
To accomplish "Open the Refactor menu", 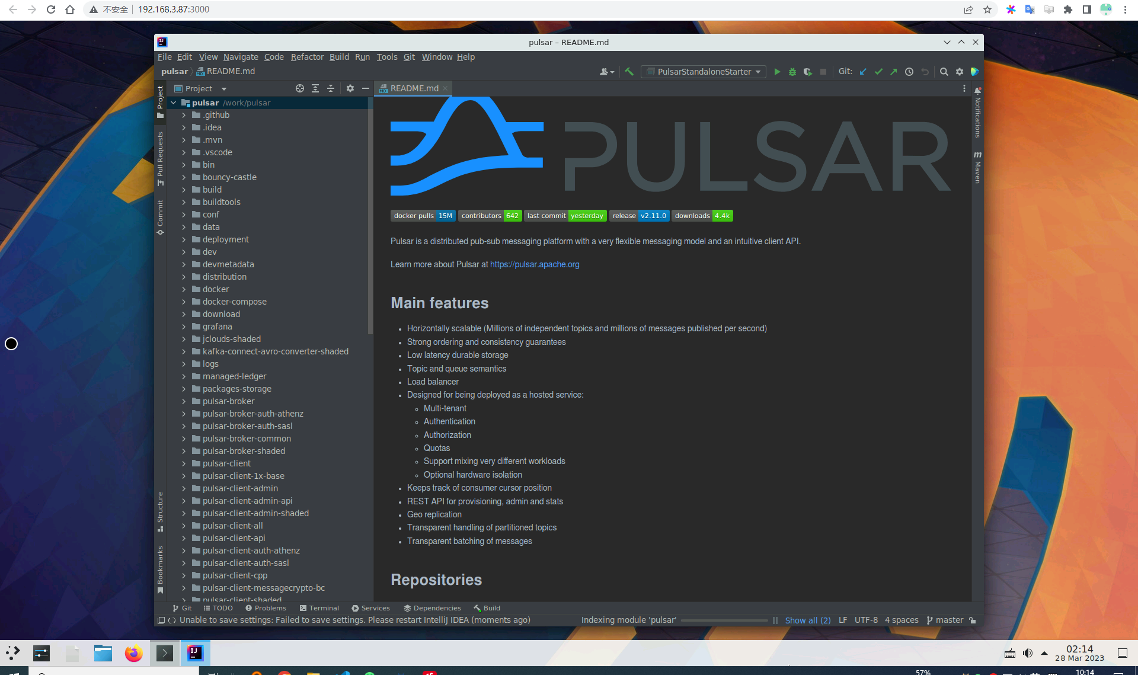I will [307, 57].
